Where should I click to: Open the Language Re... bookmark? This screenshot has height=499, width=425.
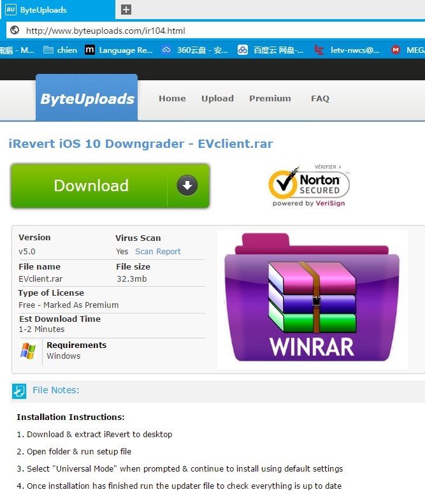click(x=119, y=50)
